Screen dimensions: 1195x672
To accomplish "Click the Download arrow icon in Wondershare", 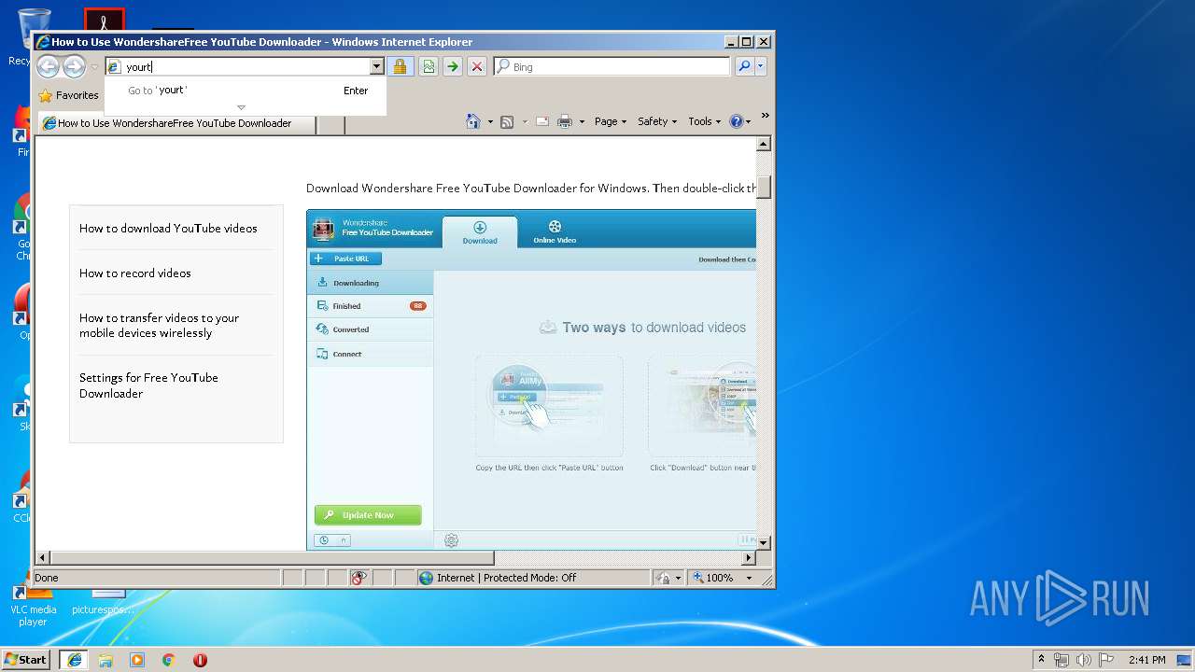I will (x=480, y=227).
